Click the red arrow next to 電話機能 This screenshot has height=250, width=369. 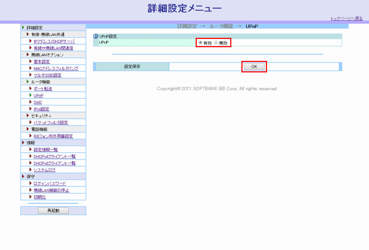click(x=28, y=129)
